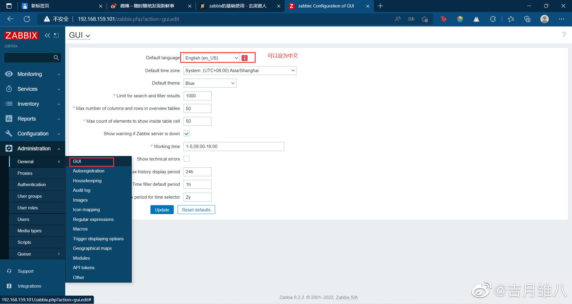Click the Inventory list icon
Image resolution: width=572 pixels, height=304 pixels.
[x=9, y=104]
